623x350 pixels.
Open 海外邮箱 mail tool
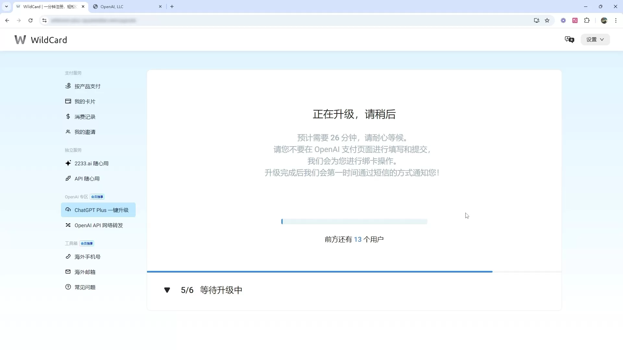(x=80, y=272)
